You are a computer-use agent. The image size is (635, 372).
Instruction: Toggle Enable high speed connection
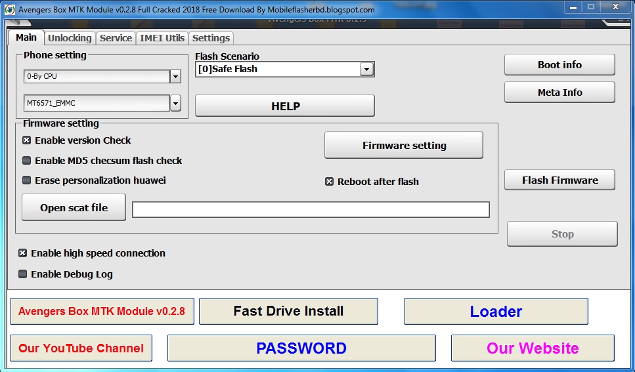[x=23, y=253]
